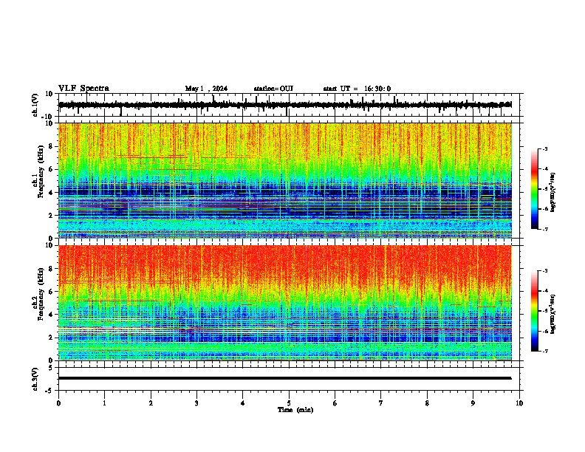Click the time axis tick label "2"
The height and width of the screenshot is (452, 585).
(151, 403)
